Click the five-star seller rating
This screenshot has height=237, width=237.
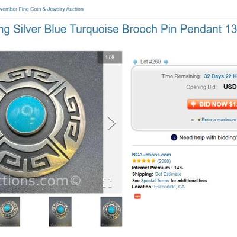(x=144, y=161)
